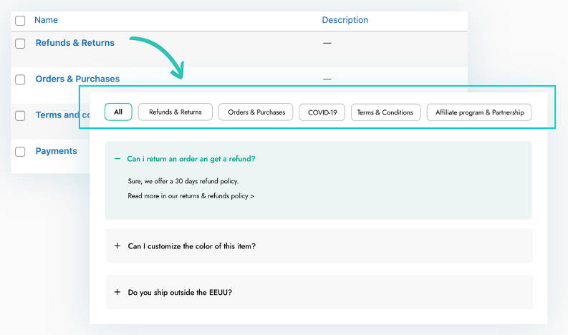The image size is (568, 335).
Task: Tick the select-all checkbox beside Name
Action: [x=20, y=21]
